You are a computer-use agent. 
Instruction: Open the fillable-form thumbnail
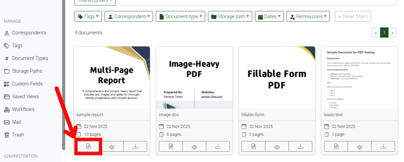coord(277,78)
